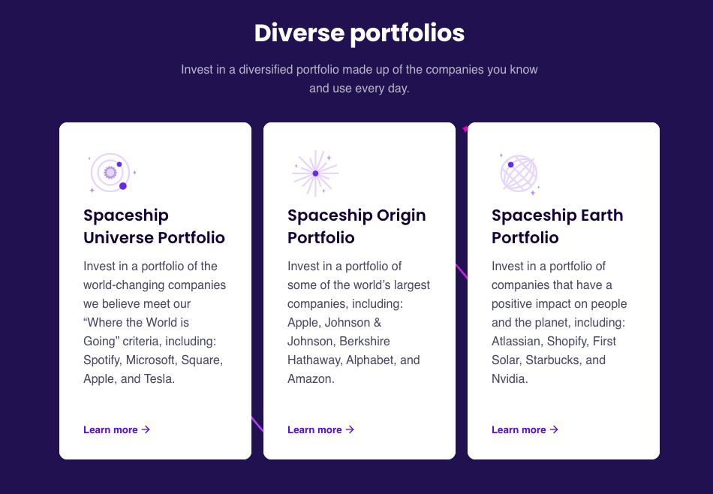Open Learn more text for Spaceship Origin Portfolio

click(314, 430)
